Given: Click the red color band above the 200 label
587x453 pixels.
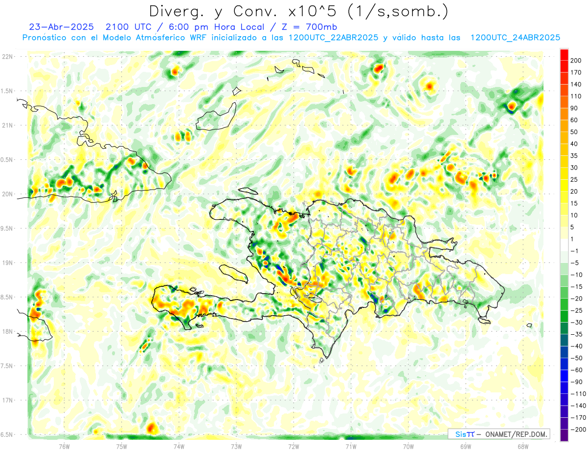Looking at the screenshot, I should click(564, 54).
